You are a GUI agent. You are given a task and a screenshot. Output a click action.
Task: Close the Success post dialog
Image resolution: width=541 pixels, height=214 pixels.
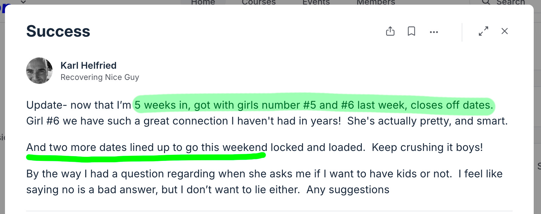pos(505,31)
